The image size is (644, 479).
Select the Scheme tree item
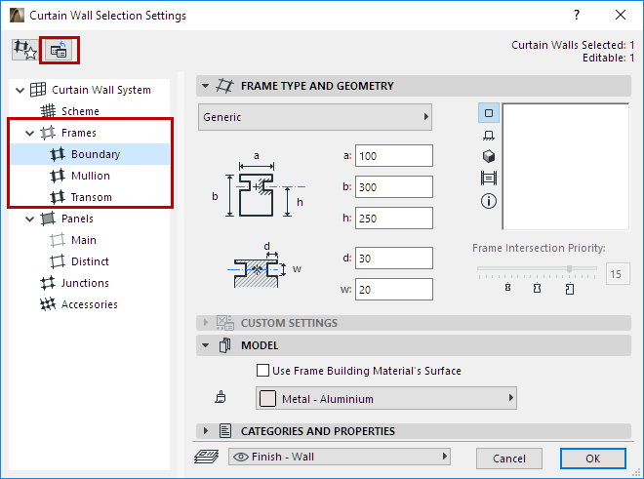(80, 111)
